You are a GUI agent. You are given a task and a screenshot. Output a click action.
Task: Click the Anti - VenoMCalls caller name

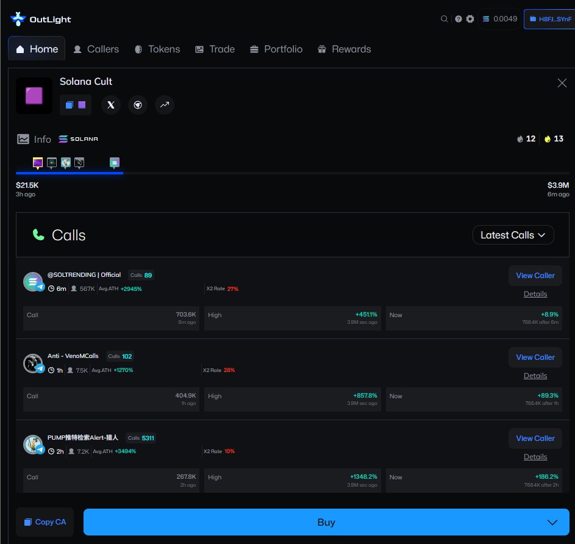[73, 356]
